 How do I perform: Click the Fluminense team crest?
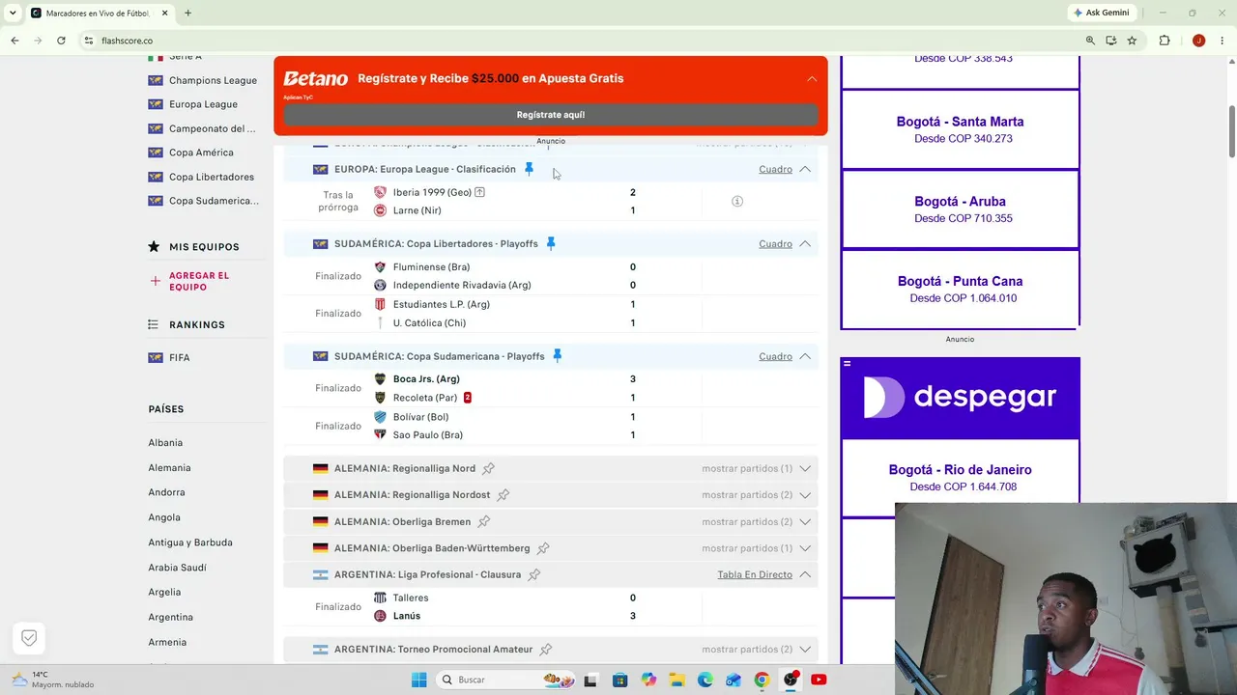point(380,267)
